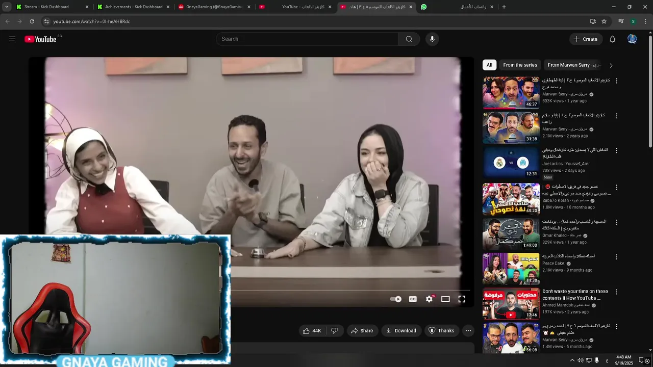653x367 pixels.
Task: Toggle the autoplay switch in the player
Action: [396, 299]
